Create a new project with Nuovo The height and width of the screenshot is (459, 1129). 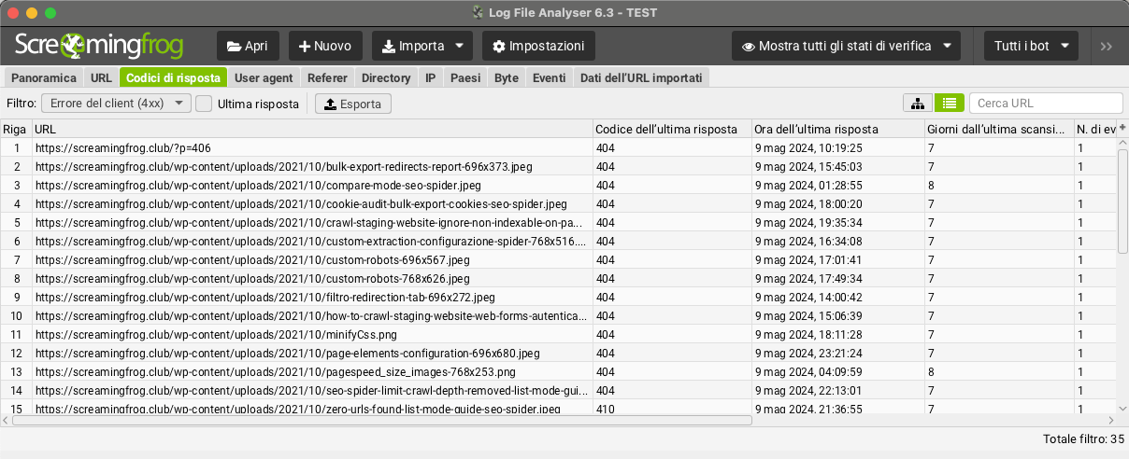point(324,46)
